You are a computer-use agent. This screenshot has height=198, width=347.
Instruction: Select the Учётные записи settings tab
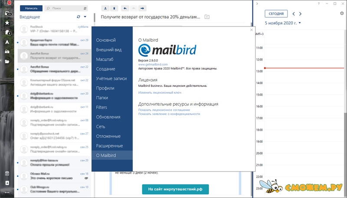point(112,79)
